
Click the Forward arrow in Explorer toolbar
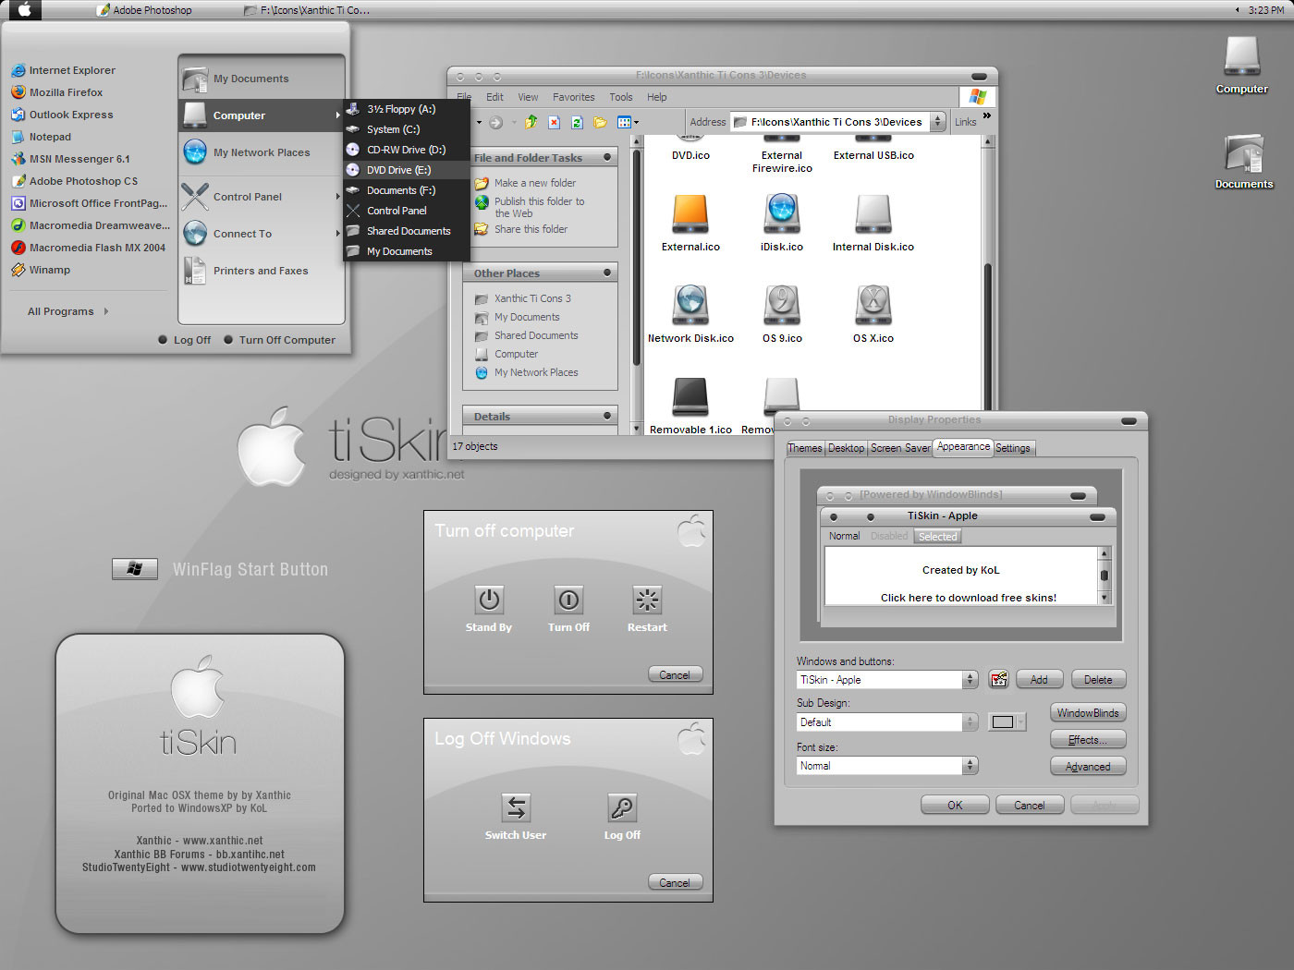coord(496,122)
